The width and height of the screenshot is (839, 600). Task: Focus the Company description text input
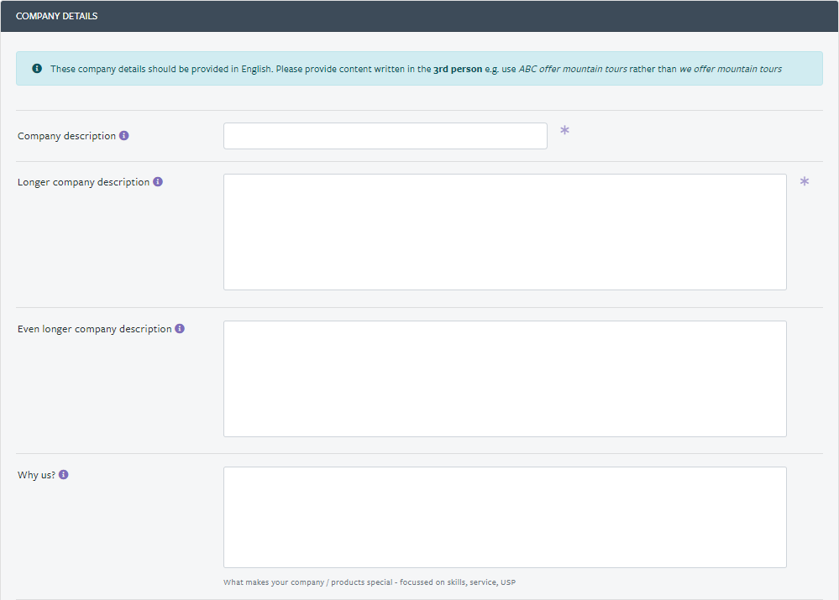click(x=385, y=136)
